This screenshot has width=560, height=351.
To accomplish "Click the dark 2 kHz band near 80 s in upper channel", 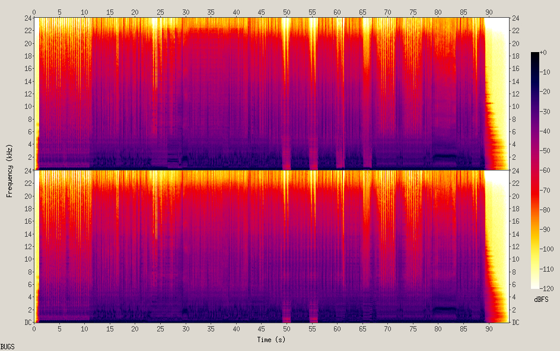I will tap(445, 156).
